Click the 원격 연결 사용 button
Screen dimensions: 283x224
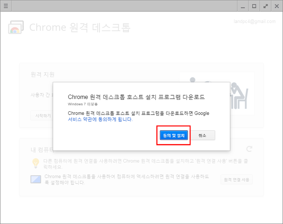click(x=237, y=179)
